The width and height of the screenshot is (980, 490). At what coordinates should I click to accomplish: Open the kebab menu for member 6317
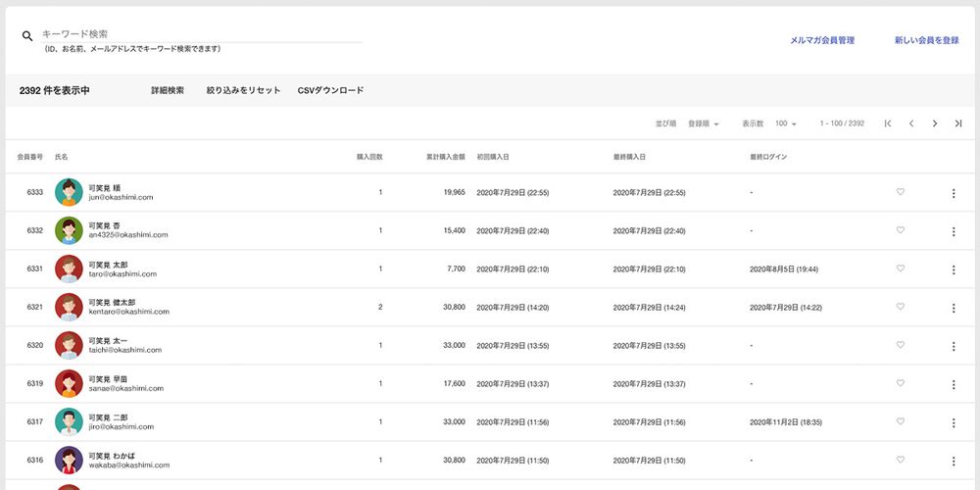pyautogui.click(x=954, y=422)
